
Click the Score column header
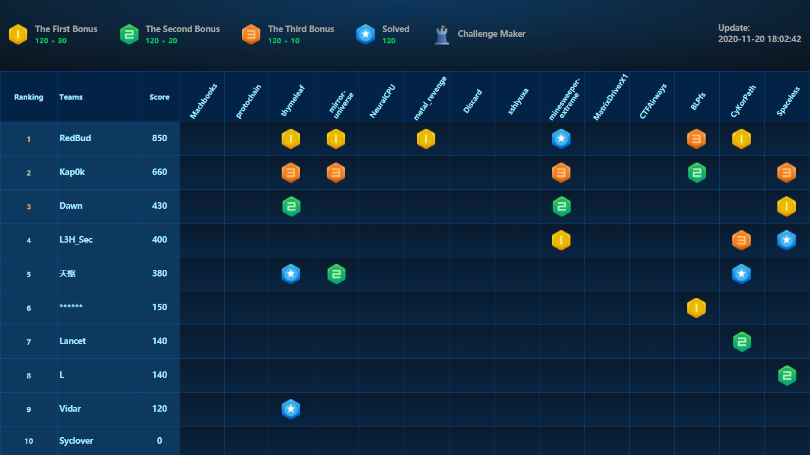coord(160,97)
